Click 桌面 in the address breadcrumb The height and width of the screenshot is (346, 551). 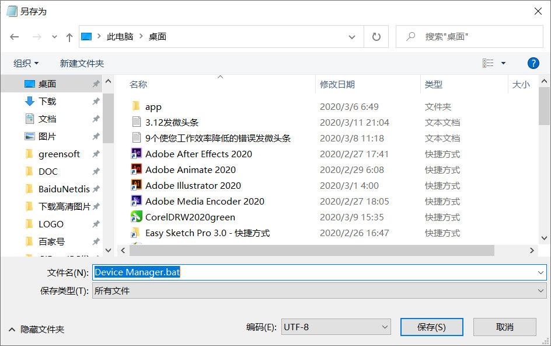click(x=158, y=37)
